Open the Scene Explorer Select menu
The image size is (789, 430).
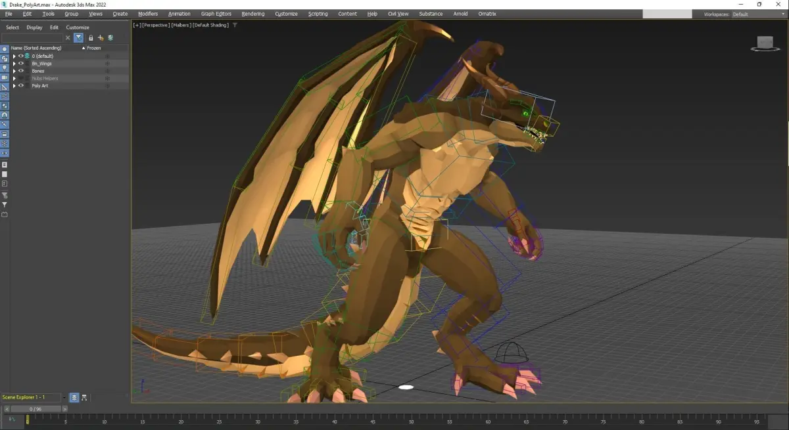point(12,28)
